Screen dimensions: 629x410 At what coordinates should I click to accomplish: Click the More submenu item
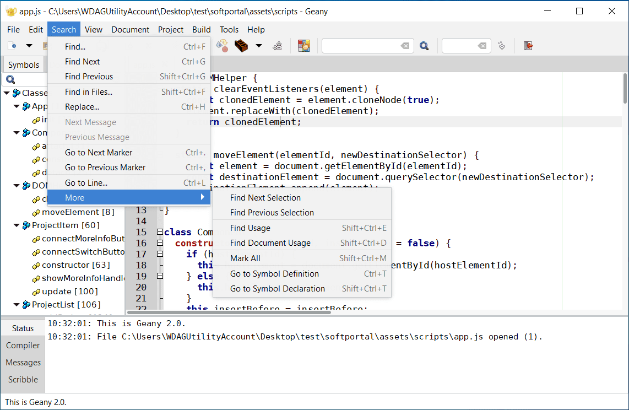click(129, 198)
